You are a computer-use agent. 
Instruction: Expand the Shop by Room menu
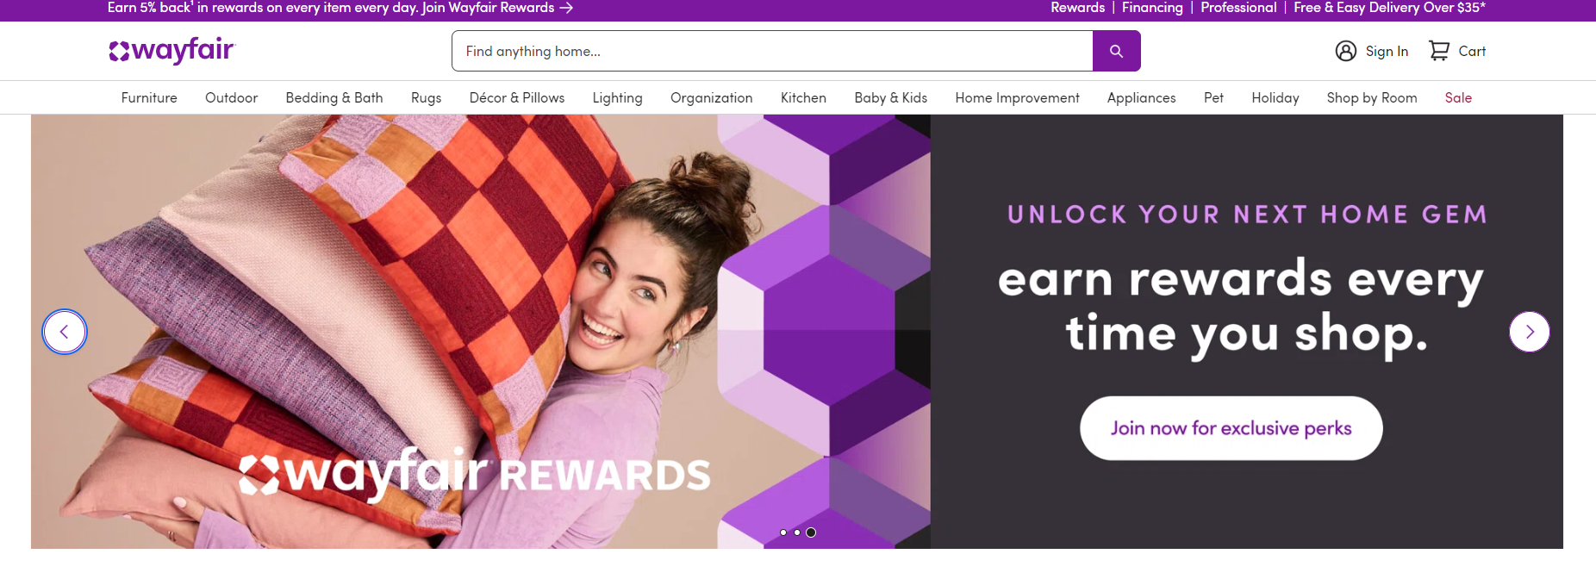pos(1372,97)
